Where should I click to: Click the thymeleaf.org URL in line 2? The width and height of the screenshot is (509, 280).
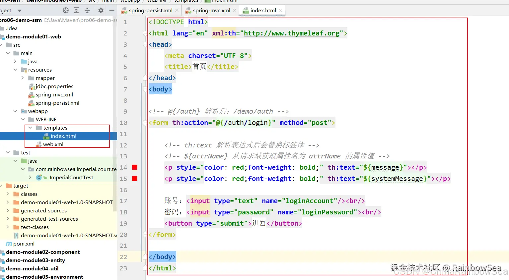click(x=292, y=33)
